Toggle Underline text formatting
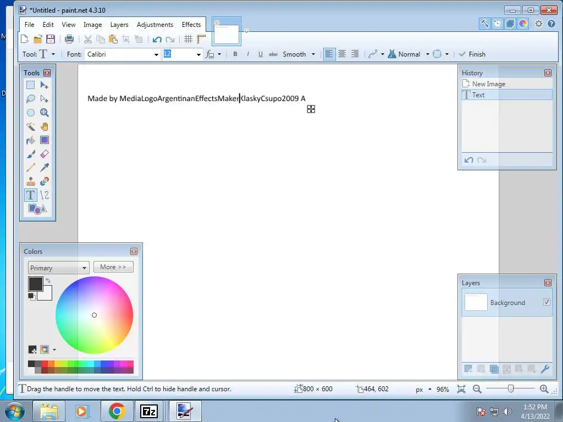Screen dimensions: 563x422 260,54
